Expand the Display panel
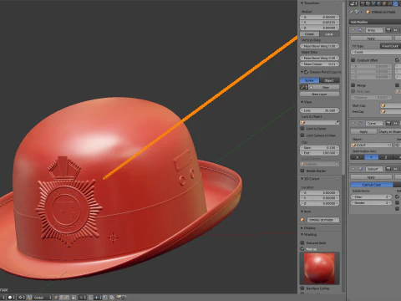401x301 pixels. pos(302,228)
